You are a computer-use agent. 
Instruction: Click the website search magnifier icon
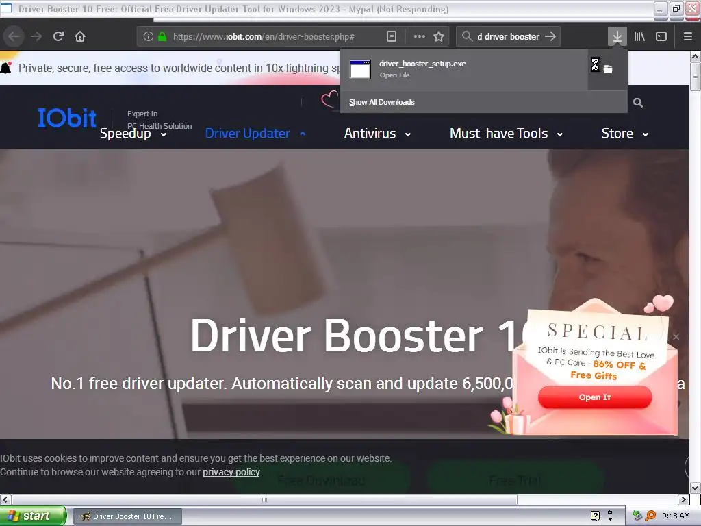tap(638, 103)
